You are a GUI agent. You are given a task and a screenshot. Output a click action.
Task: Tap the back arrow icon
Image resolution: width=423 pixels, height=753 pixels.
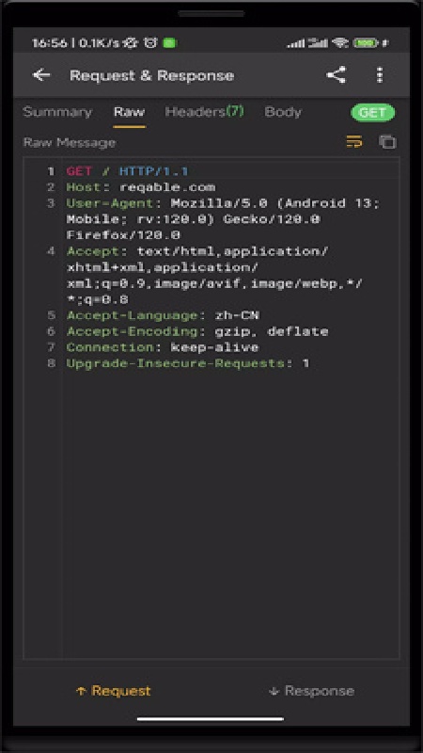(41, 75)
